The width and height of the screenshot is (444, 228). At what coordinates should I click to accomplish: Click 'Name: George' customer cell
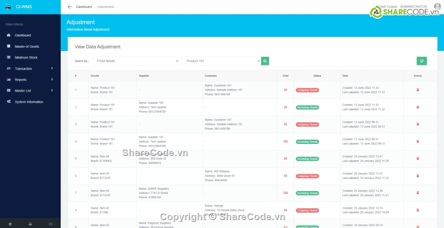pos(214,206)
